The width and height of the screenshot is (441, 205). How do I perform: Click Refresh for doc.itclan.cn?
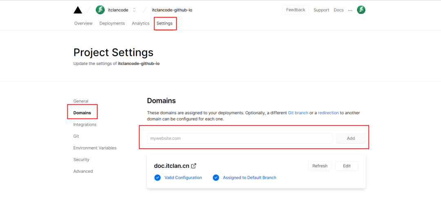pyautogui.click(x=320, y=166)
